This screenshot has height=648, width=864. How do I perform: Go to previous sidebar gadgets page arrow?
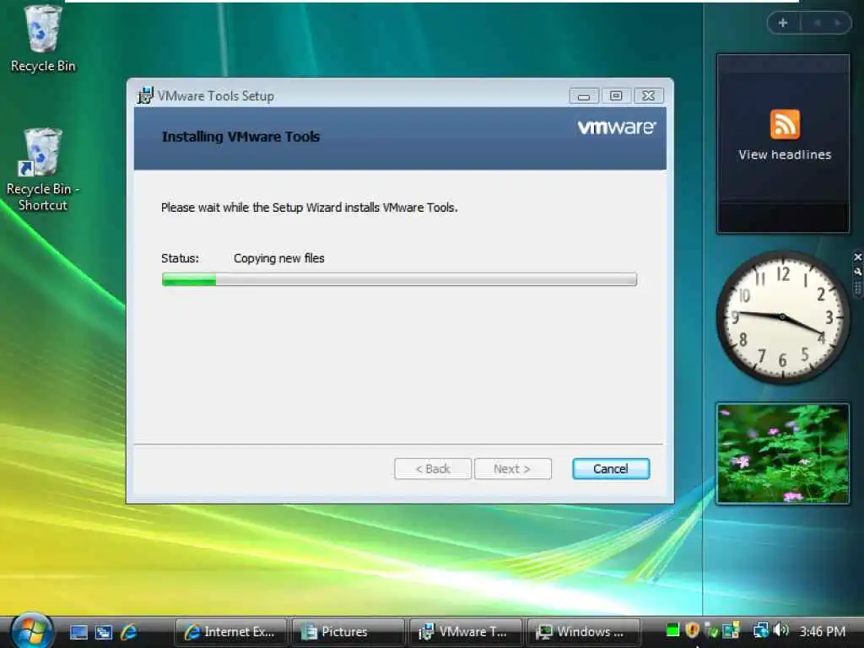coord(817,23)
